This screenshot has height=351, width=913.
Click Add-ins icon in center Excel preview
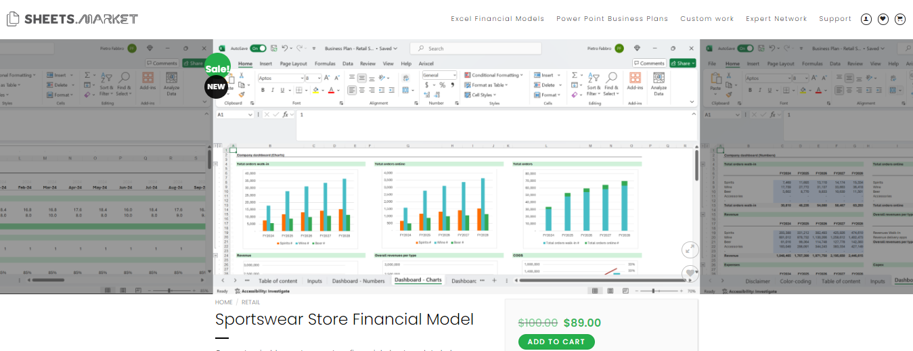[x=635, y=83]
